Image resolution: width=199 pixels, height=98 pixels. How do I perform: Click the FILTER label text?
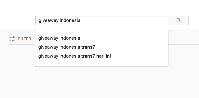click(x=25, y=39)
